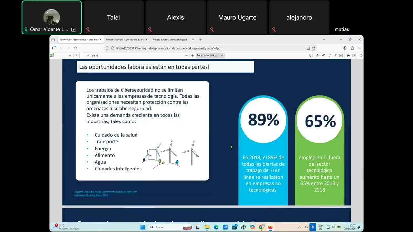Open the Firefox account icon
The width and height of the screenshot is (413, 232).
point(345,48)
